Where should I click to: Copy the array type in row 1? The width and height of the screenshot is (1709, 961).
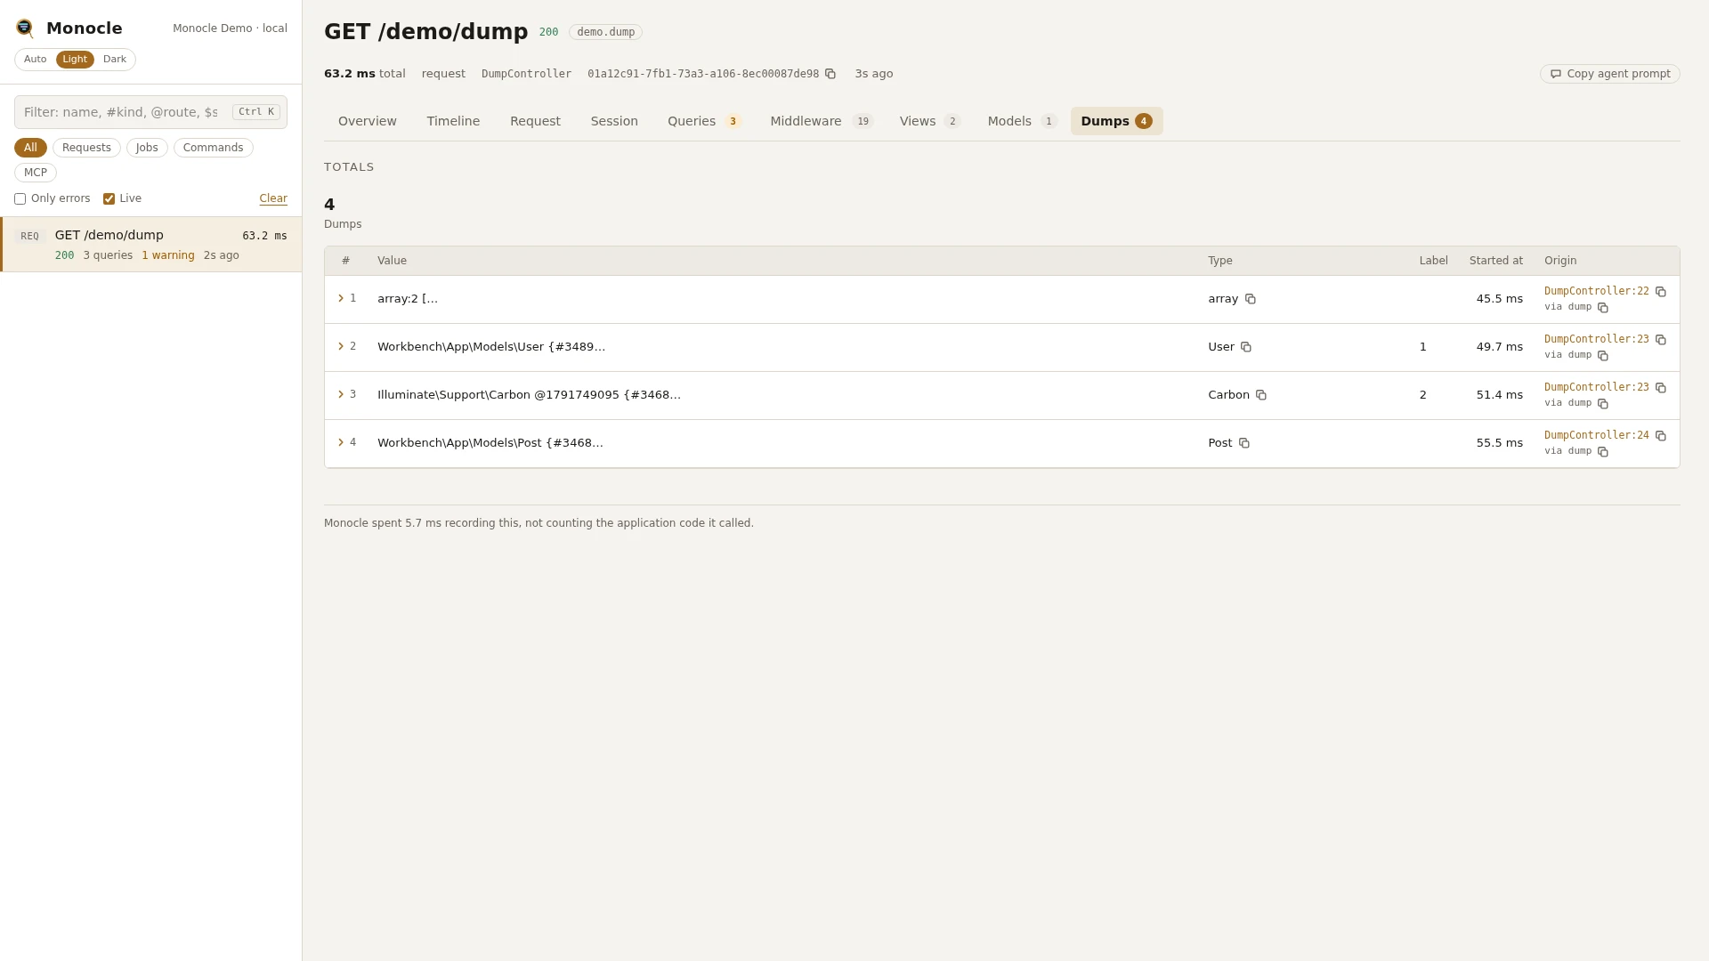[x=1251, y=299]
